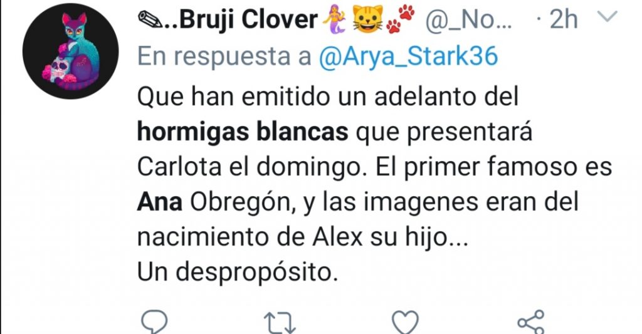The height and width of the screenshot is (334, 642).
Task: Click the pencil emoji before Bruji Clover
Action: click(x=150, y=19)
